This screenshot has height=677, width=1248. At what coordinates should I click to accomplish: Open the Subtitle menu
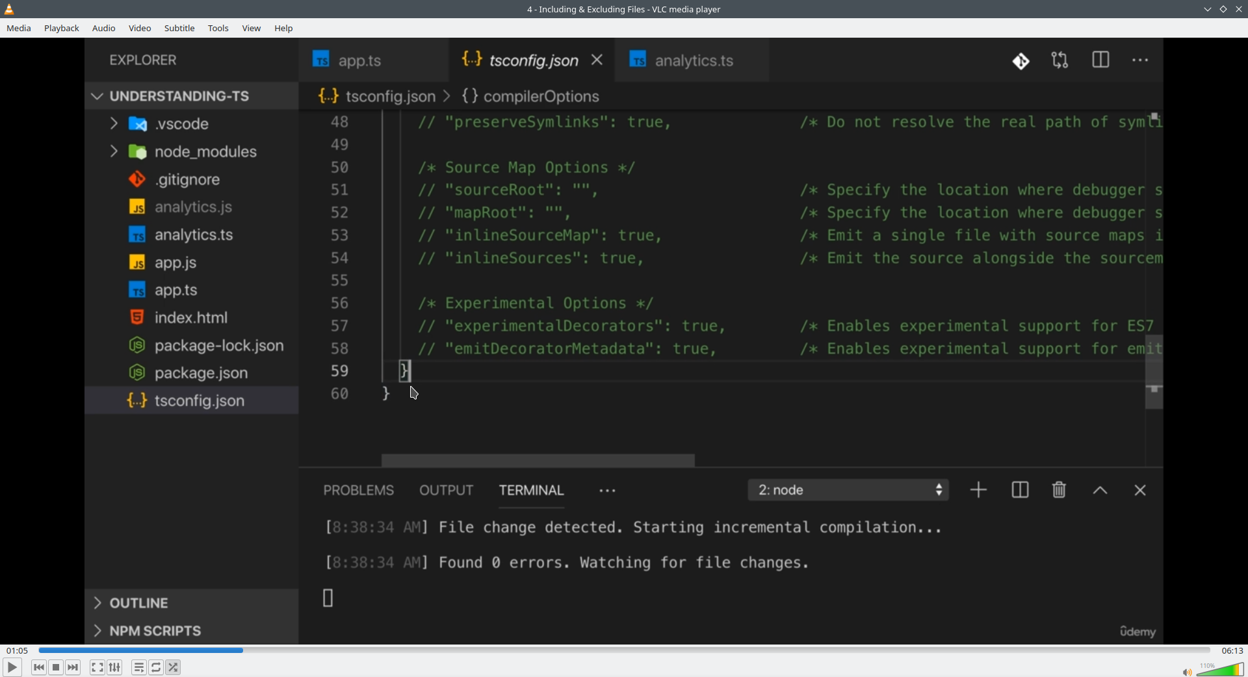179,28
